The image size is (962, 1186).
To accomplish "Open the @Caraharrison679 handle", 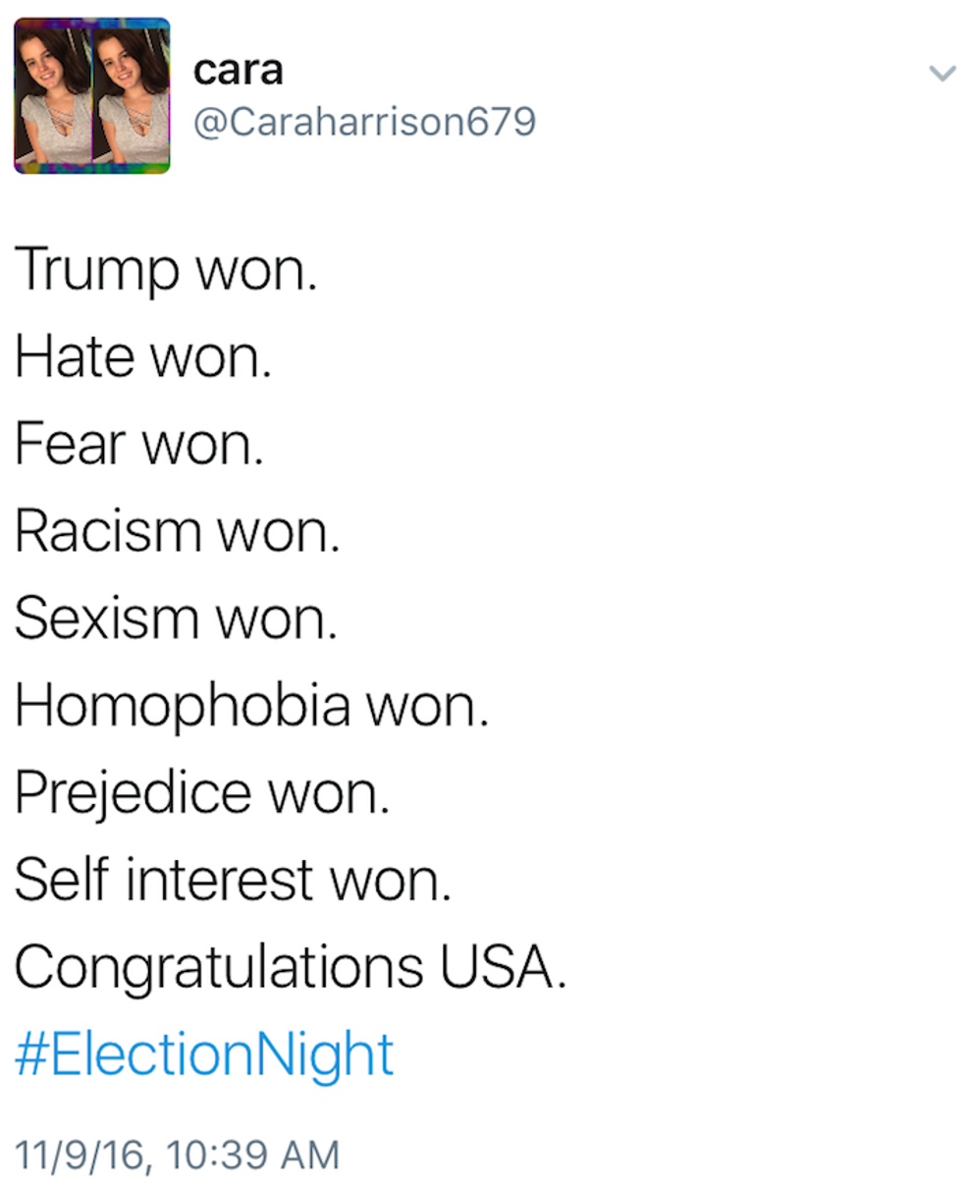I will click(364, 124).
